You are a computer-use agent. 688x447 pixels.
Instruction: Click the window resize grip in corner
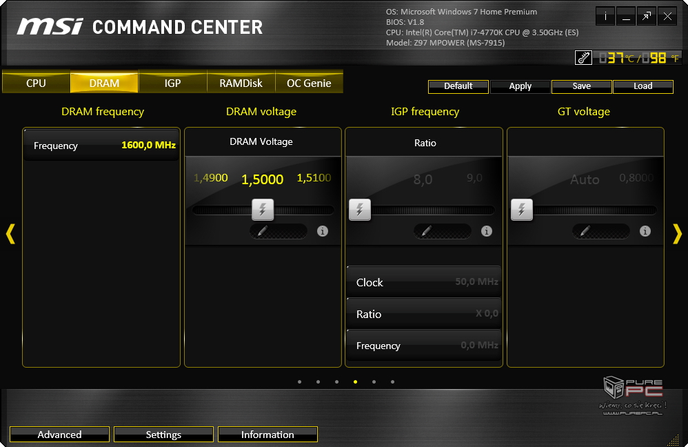tap(673, 440)
